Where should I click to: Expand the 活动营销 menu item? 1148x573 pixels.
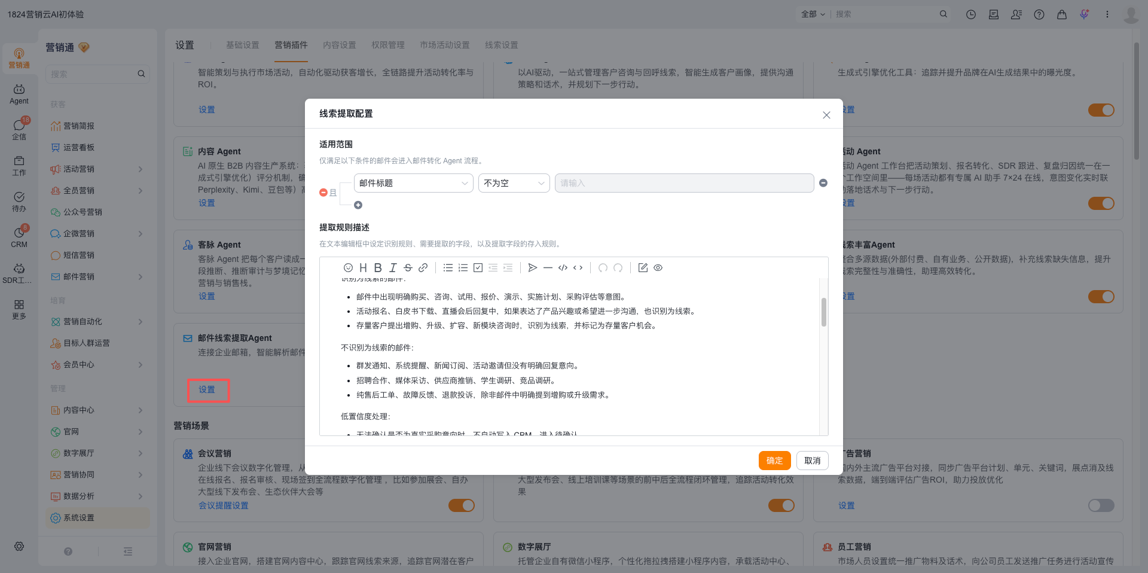pos(97,169)
